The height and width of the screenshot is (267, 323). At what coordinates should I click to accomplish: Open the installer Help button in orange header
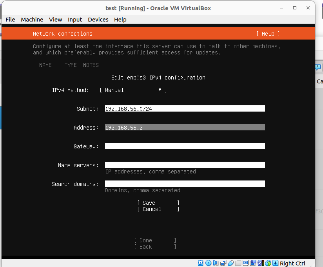coord(268,34)
